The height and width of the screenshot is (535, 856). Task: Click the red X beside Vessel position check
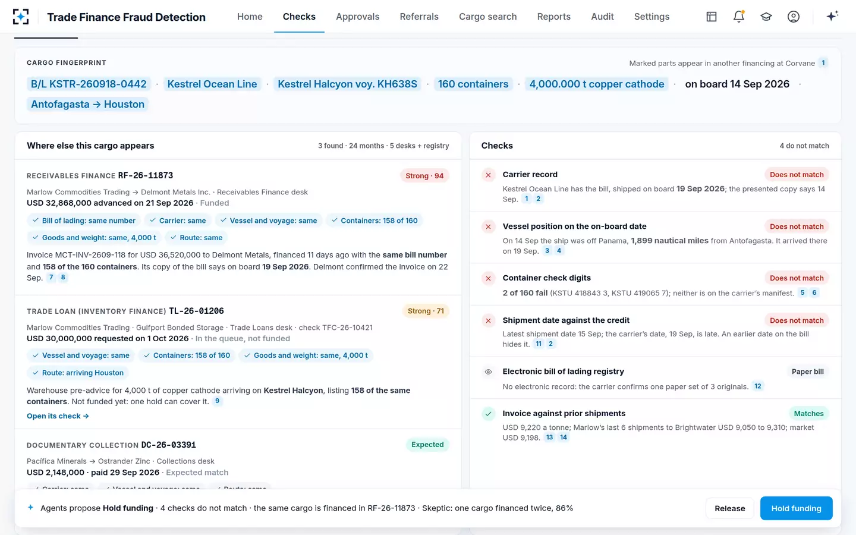click(x=488, y=226)
